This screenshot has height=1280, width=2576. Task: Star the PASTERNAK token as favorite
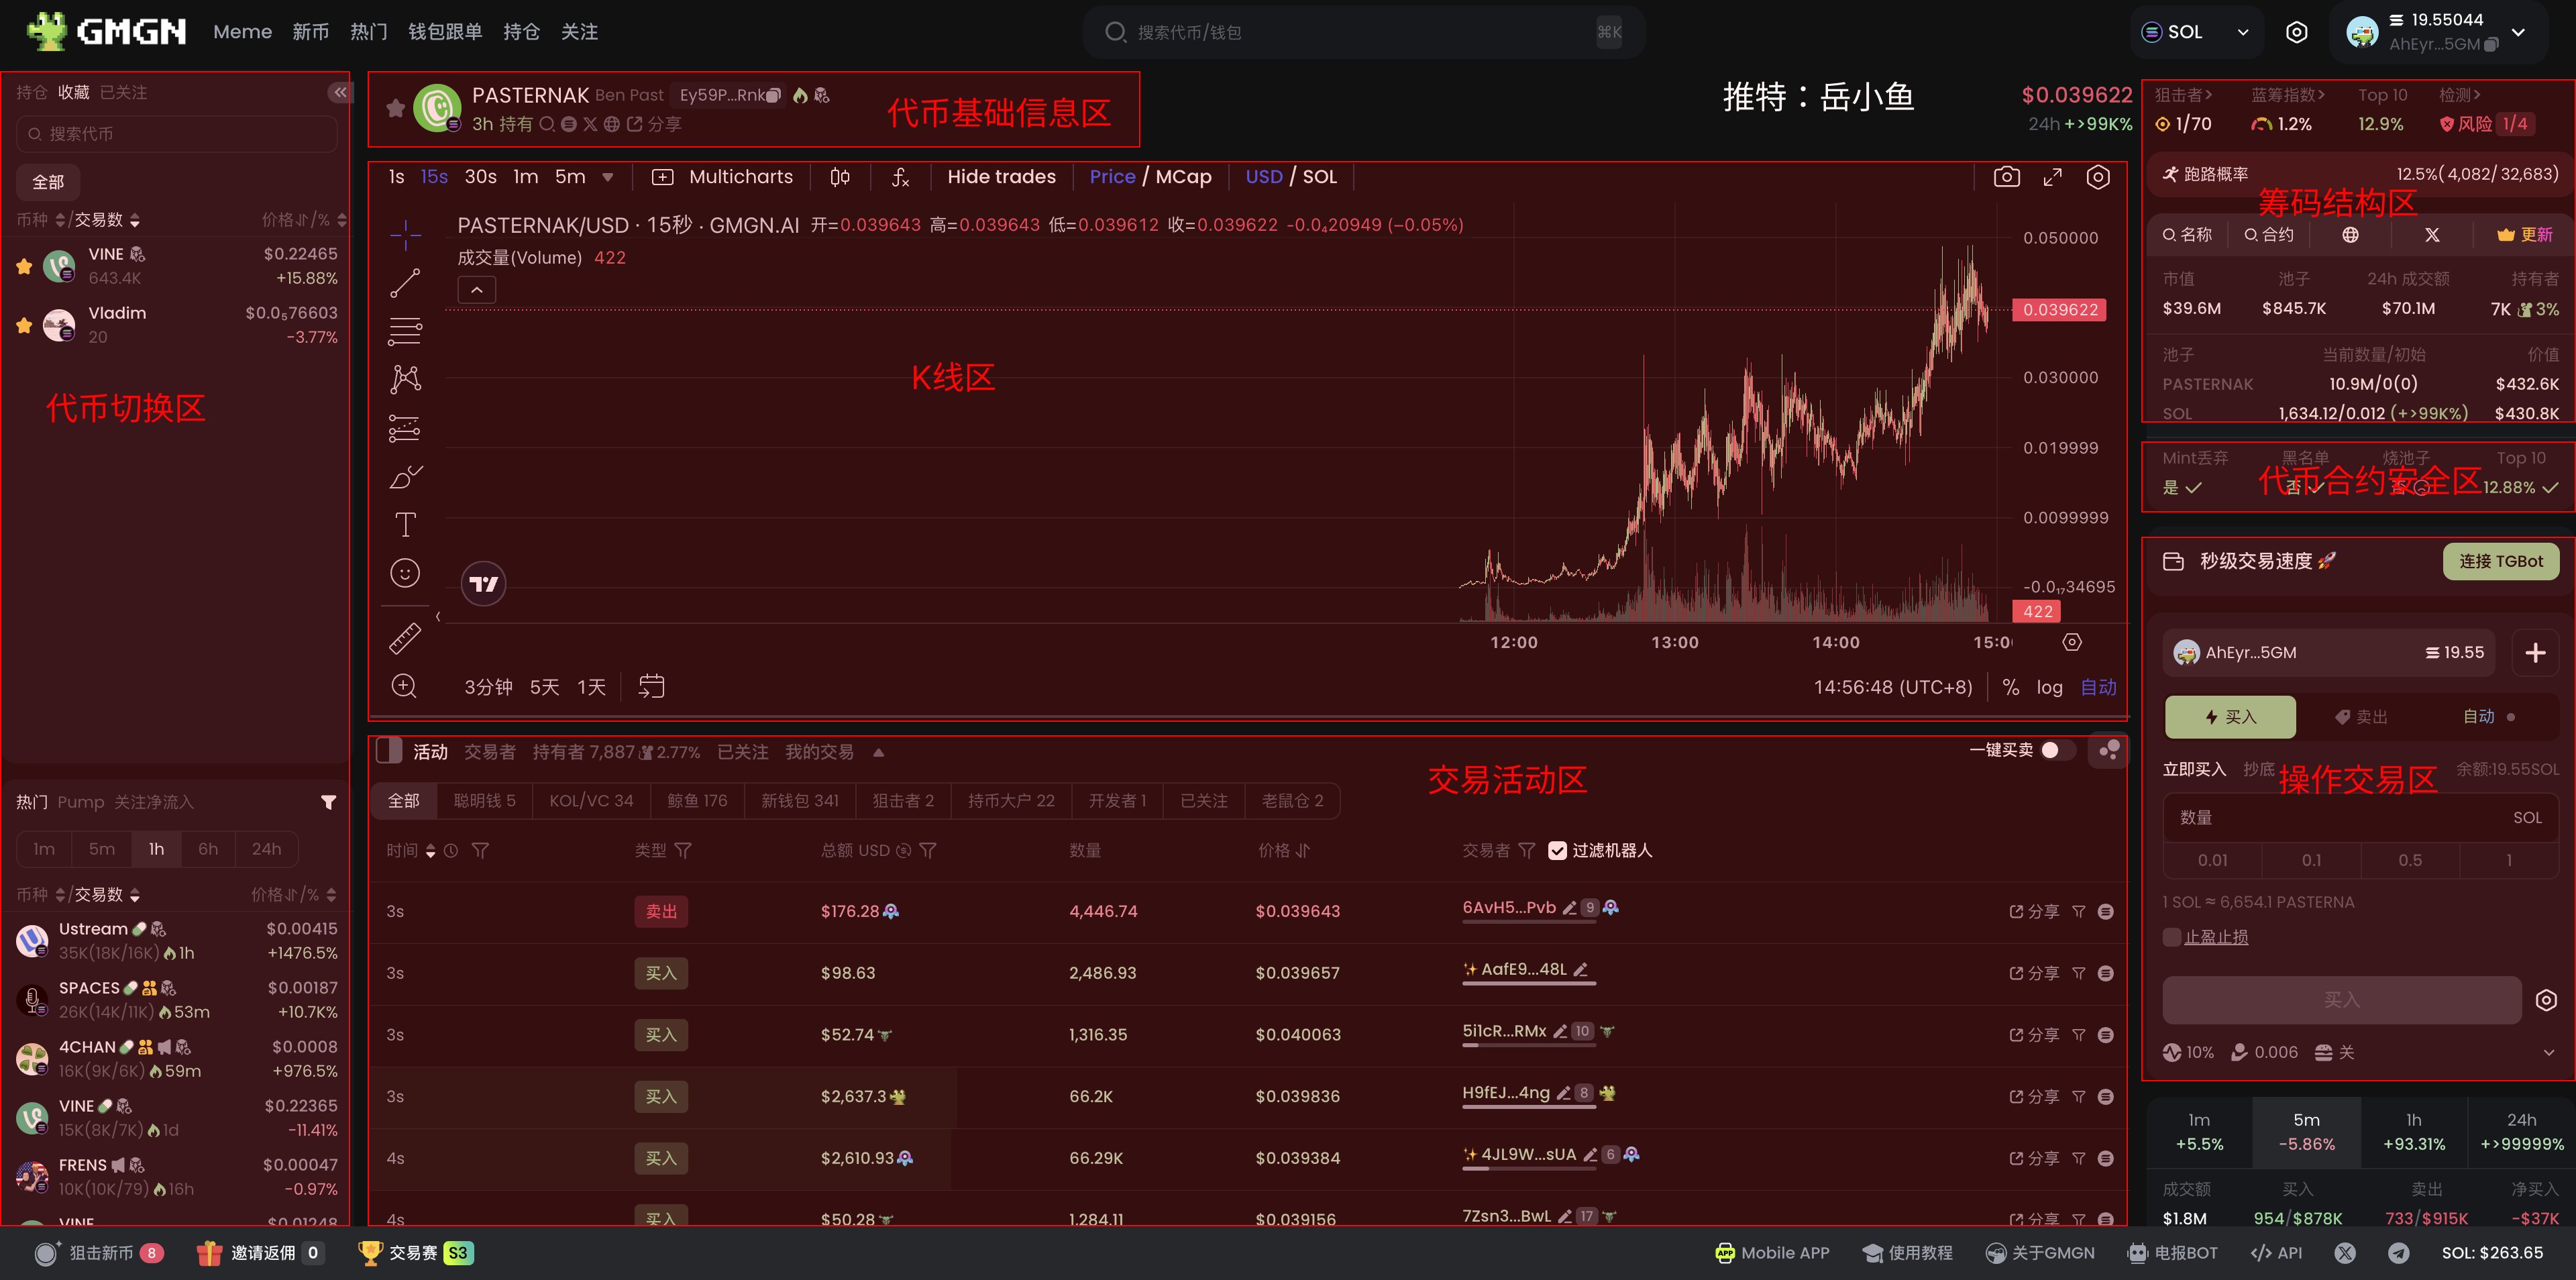coord(395,108)
